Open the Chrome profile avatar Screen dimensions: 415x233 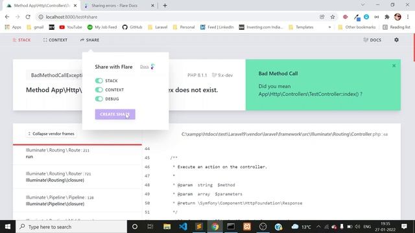coord(397,17)
